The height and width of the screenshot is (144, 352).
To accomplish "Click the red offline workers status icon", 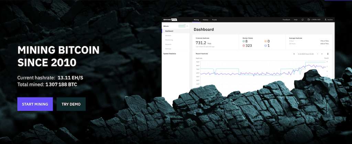I will (x=244, y=45).
